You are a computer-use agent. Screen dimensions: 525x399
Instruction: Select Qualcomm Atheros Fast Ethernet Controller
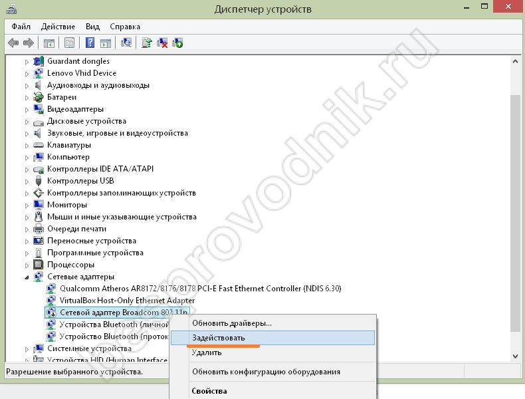200,289
